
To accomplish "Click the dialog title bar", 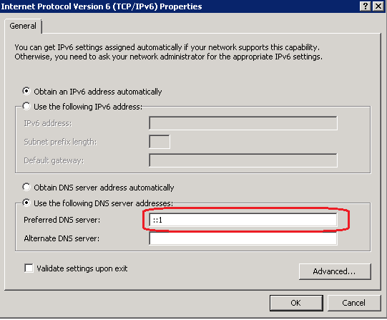I will (x=180, y=6).
